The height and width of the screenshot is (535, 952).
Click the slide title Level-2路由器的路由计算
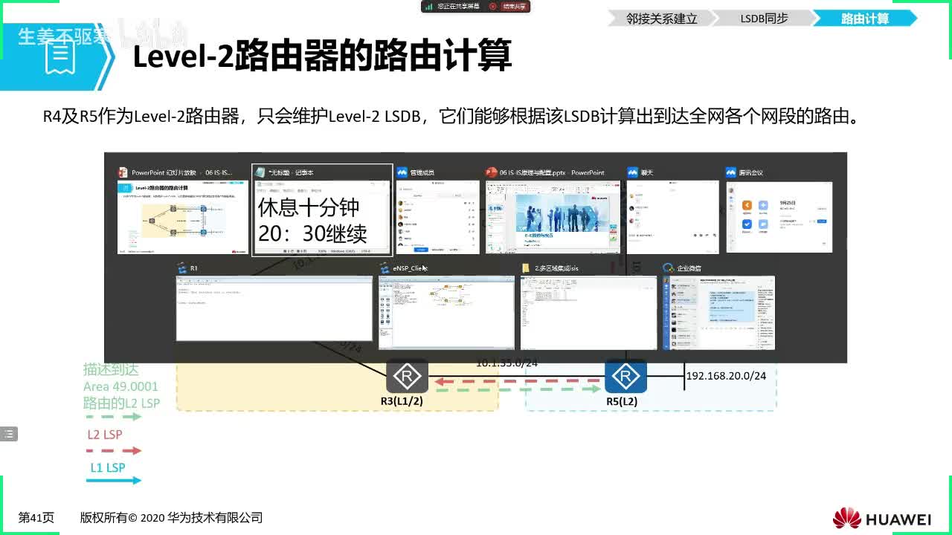point(322,57)
